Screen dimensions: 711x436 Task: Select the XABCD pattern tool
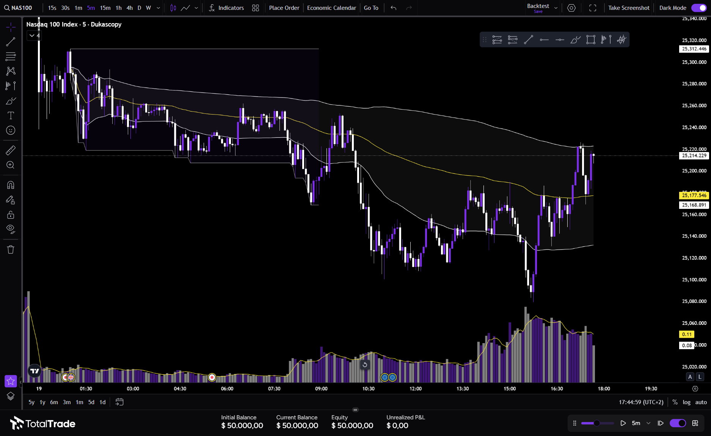pyautogui.click(x=11, y=71)
